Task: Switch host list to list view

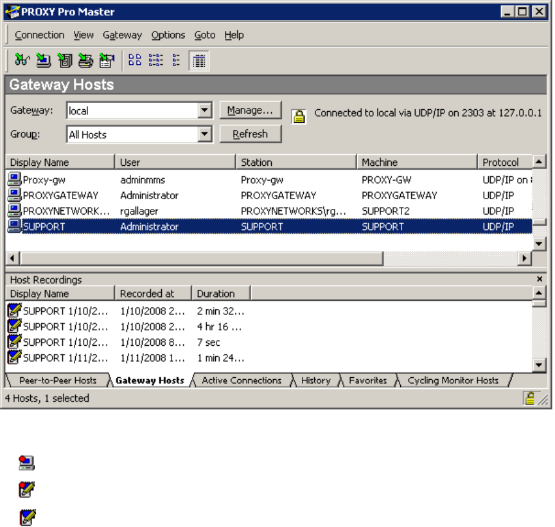Action: pos(176,60)
